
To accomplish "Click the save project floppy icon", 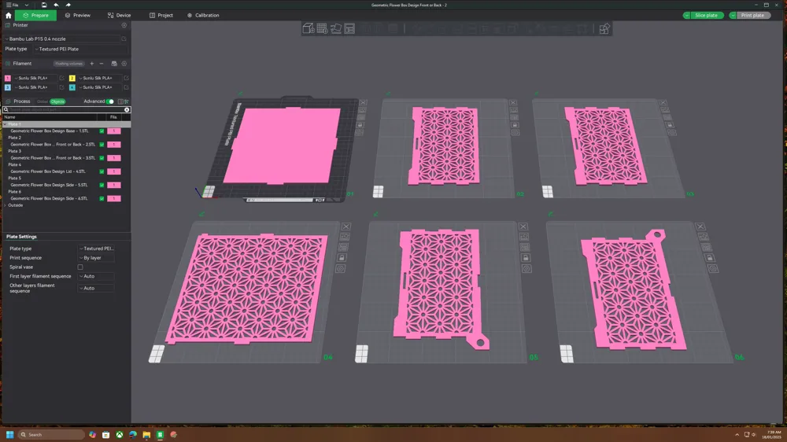I will click(44, 5).
